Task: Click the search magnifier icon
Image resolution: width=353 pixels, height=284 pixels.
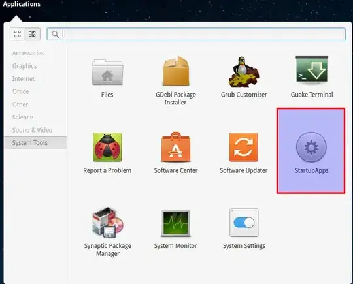Action: (55, 34)
